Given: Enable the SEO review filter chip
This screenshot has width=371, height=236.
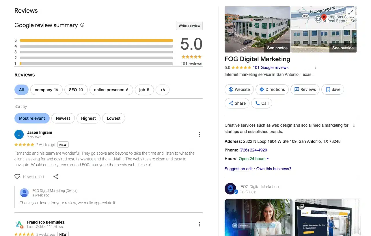Looking at the screenshot, I should 76,90.
